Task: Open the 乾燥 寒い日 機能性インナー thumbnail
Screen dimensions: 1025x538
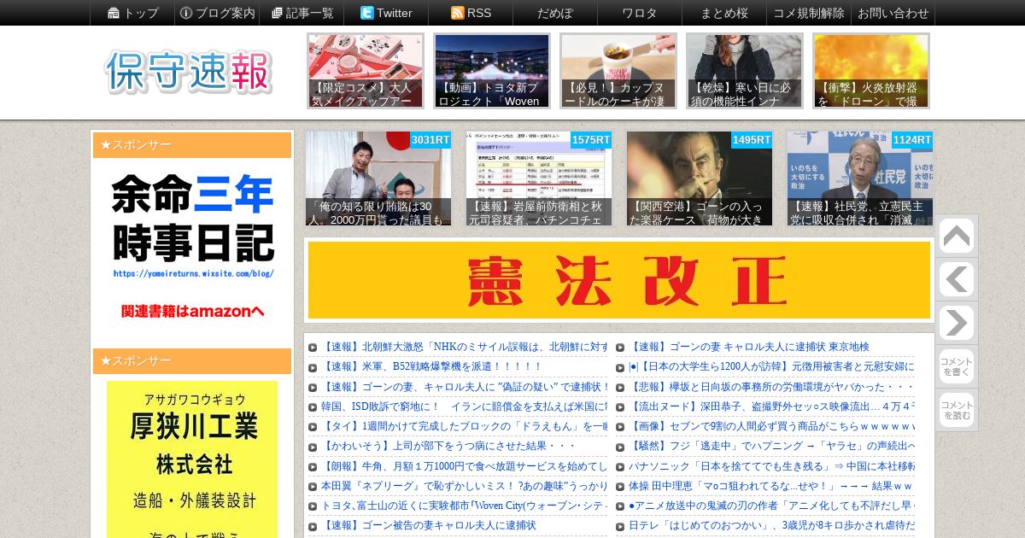Action: click(745, 71)
